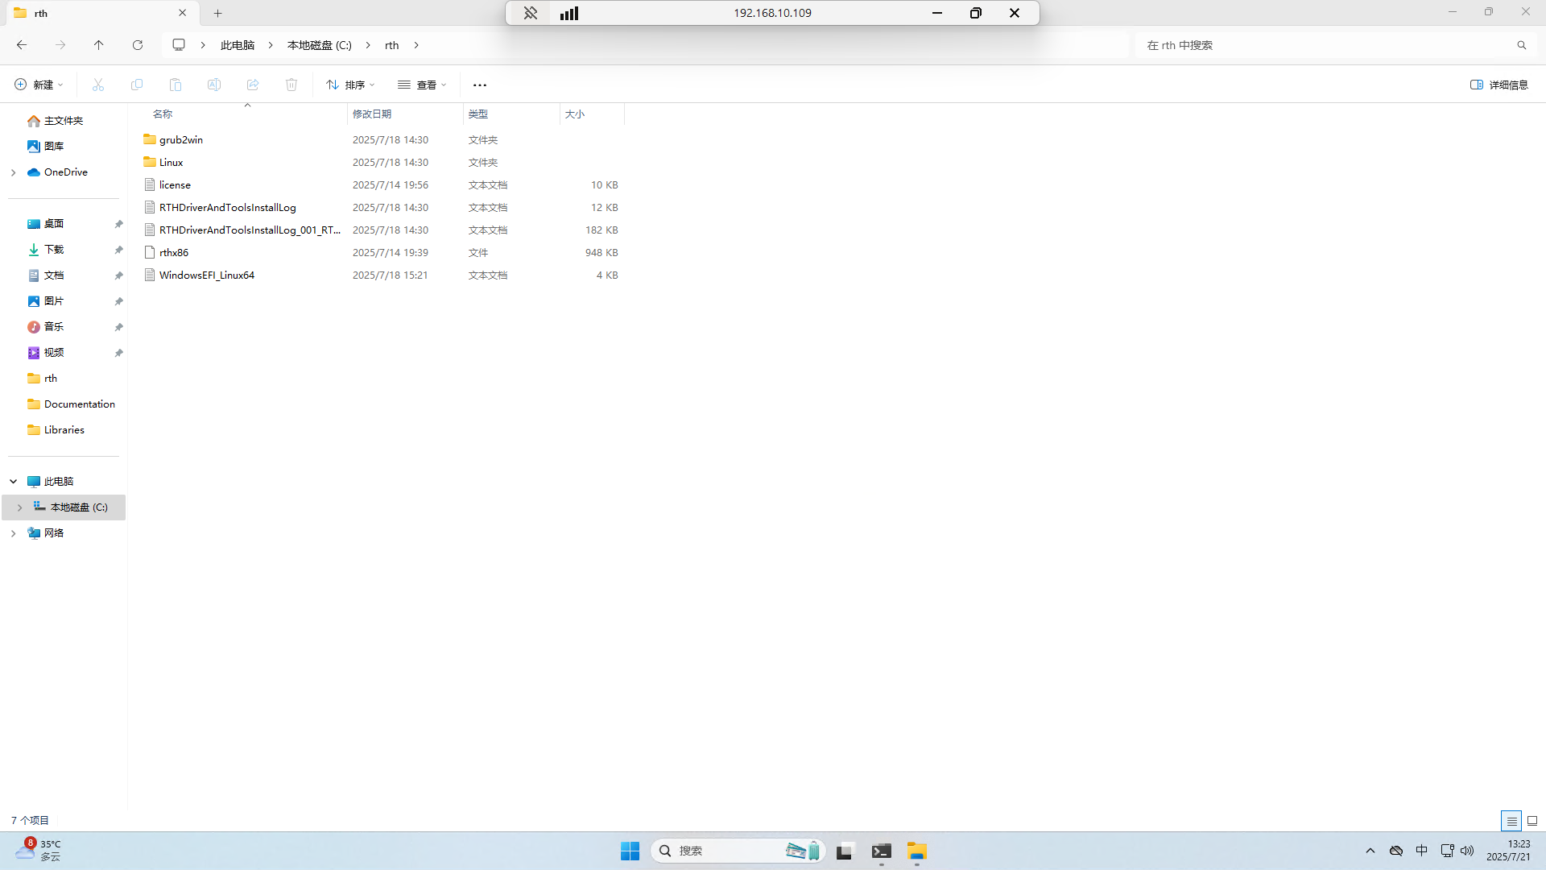This screenshot has height=870, width=1546.
Task: Click the Rename icon in toolbar
Action: 214,85
